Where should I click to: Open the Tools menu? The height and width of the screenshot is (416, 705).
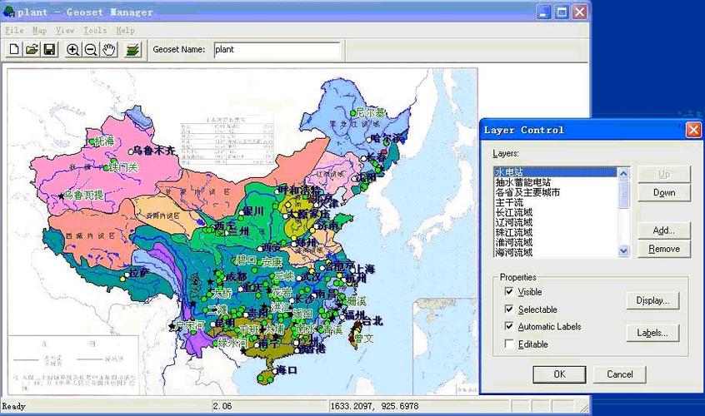[95, 31]
